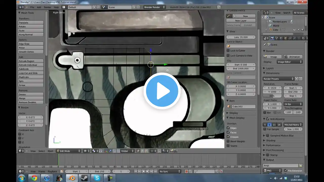Uncheck the Edges overlay checkbox
The width and height of the screenshot is (324, 182).
(x=228, y=128)
